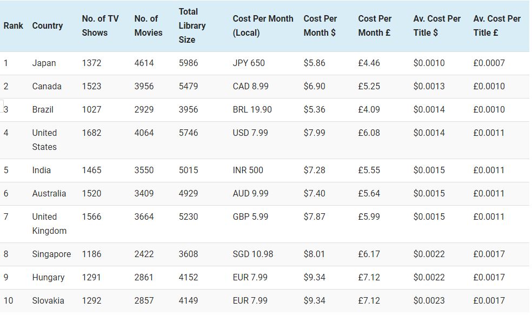
Task: Select the Singapore country cell
Action: (x=51, y=254)
